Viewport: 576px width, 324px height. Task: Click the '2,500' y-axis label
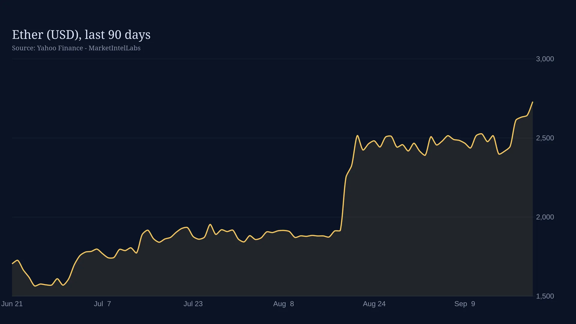click(545, 138)
